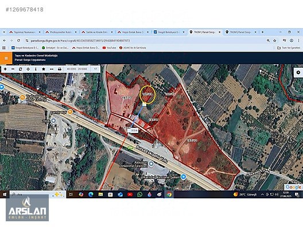Activate the locate crosshair tool
Viewport: 303px width, 227px height.
[28, 69]
